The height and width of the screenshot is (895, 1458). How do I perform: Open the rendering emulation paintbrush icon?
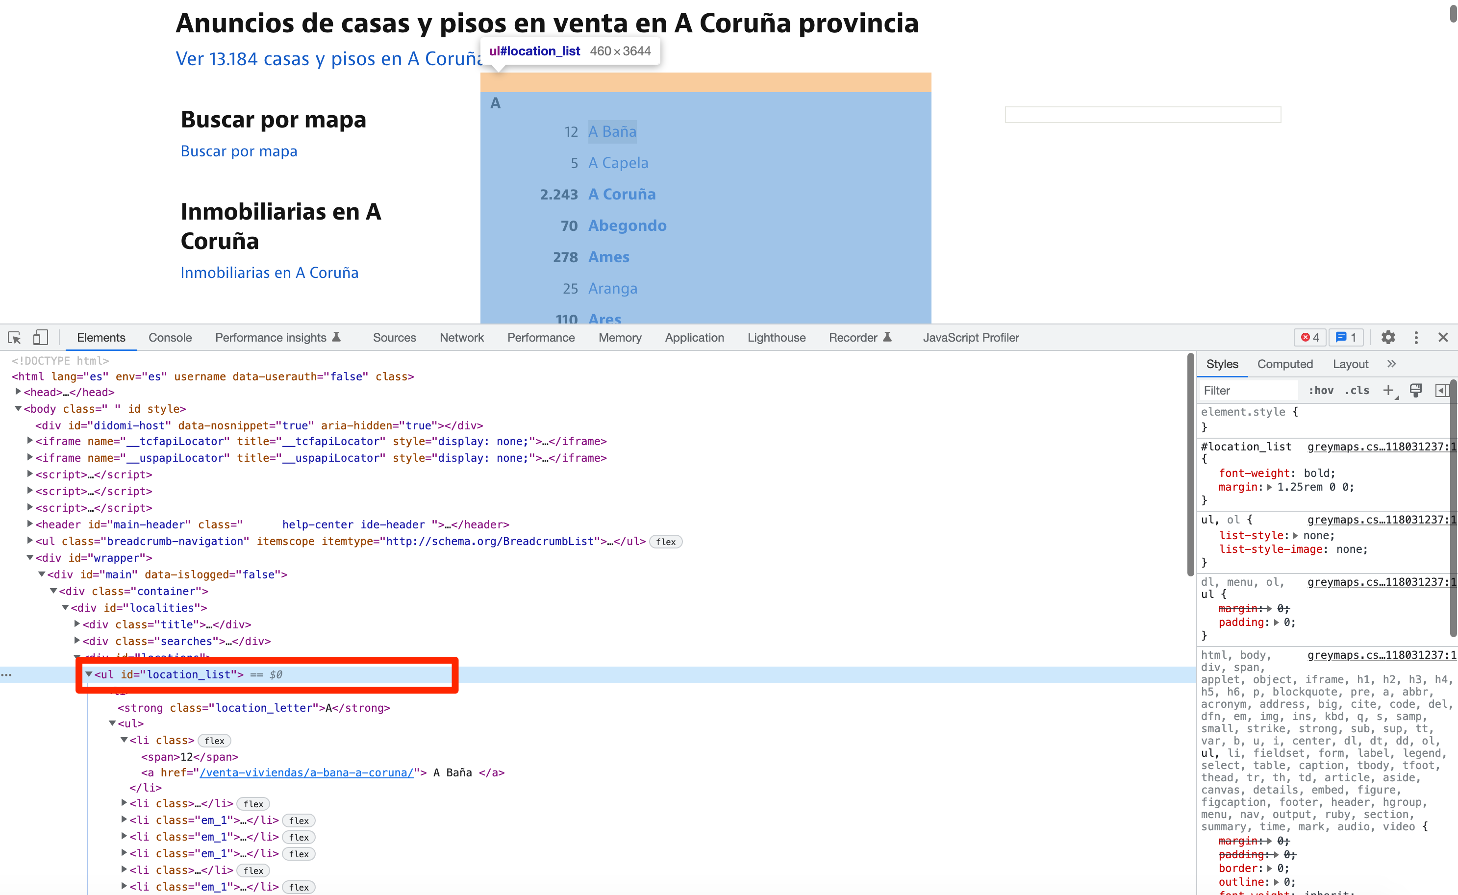click(x=1415, y=390)
